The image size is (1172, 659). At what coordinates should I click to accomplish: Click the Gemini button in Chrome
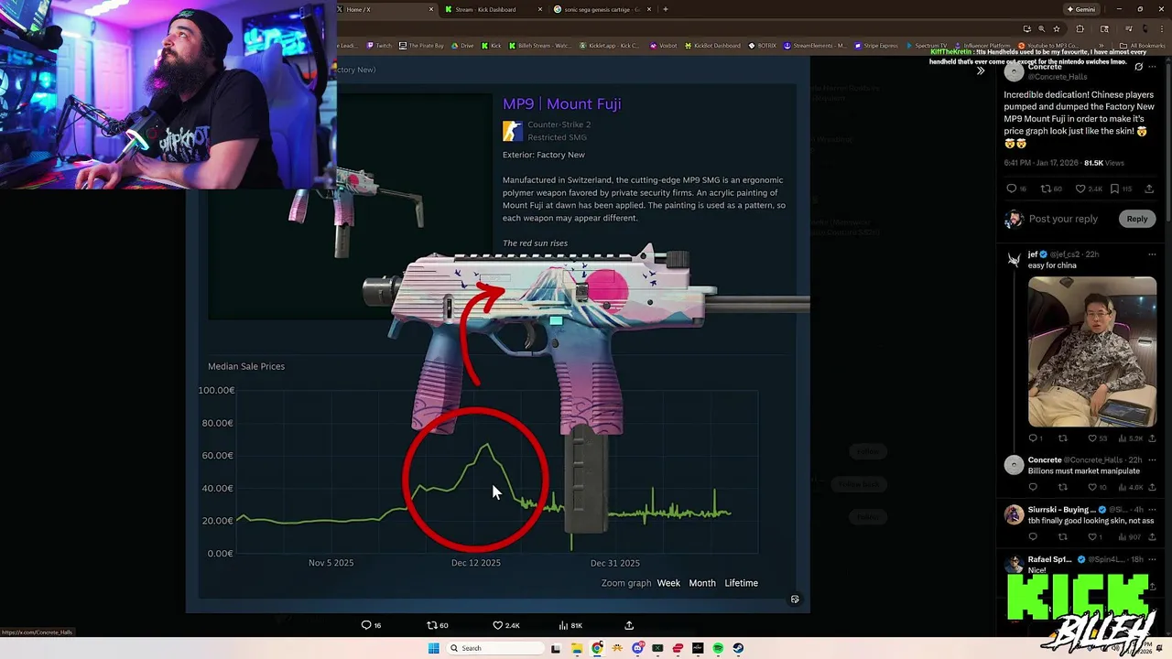pyautogui.click(x=1080, y=9)
